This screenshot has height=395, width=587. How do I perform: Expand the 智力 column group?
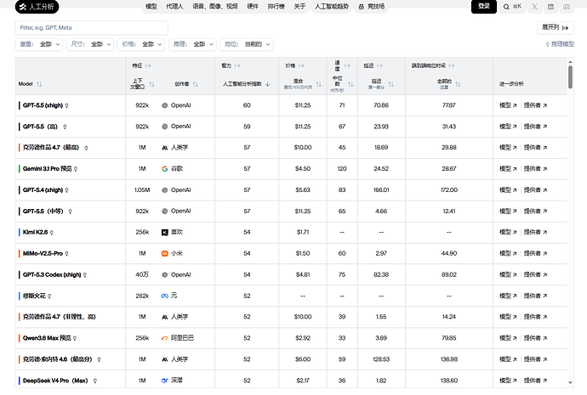[x=237, y=65]
